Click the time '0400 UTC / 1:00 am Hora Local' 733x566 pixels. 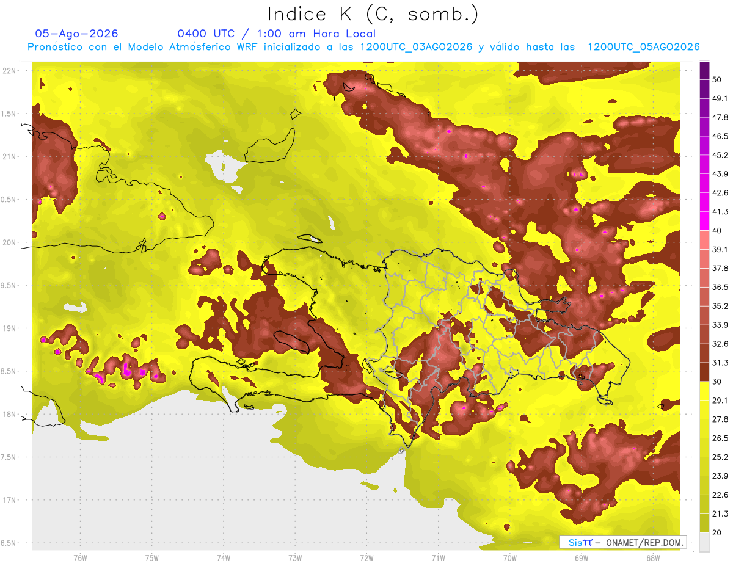pyautogui.click(x=276, y=34)
